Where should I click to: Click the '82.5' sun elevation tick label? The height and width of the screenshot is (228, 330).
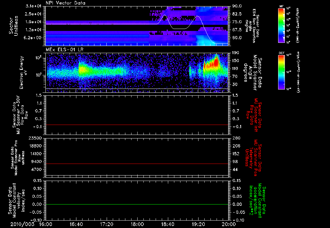(x=237, y=14)
